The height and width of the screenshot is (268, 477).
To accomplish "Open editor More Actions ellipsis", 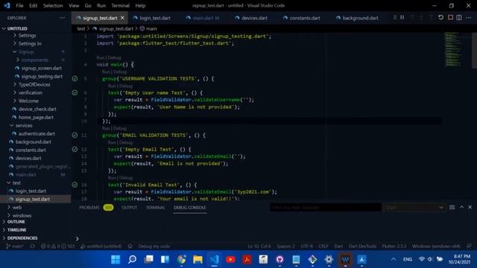I will pyautogui.click(x=469, y=18).
